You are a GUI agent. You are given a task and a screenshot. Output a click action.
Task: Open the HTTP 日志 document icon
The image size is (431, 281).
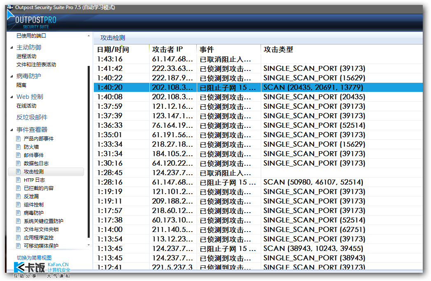click(x=19, y=180)
